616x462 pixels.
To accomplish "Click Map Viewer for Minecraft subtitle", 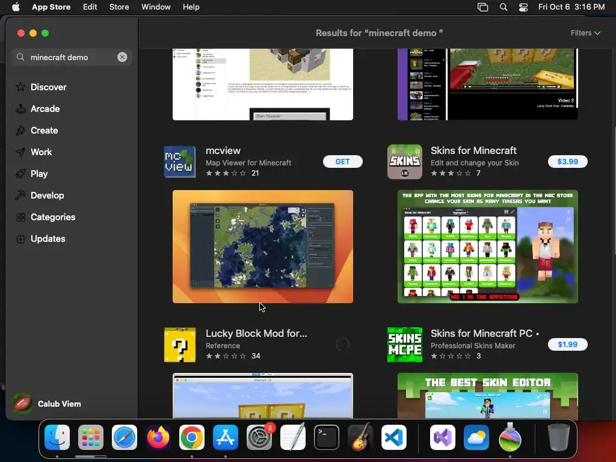I will coord(248,162).
